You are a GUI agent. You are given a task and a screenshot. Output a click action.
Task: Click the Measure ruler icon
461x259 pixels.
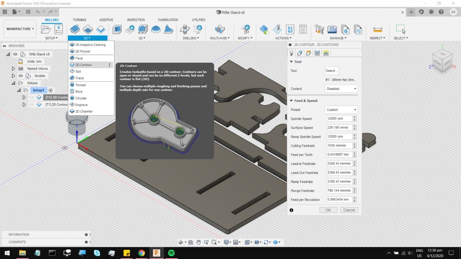coord(377,29)
